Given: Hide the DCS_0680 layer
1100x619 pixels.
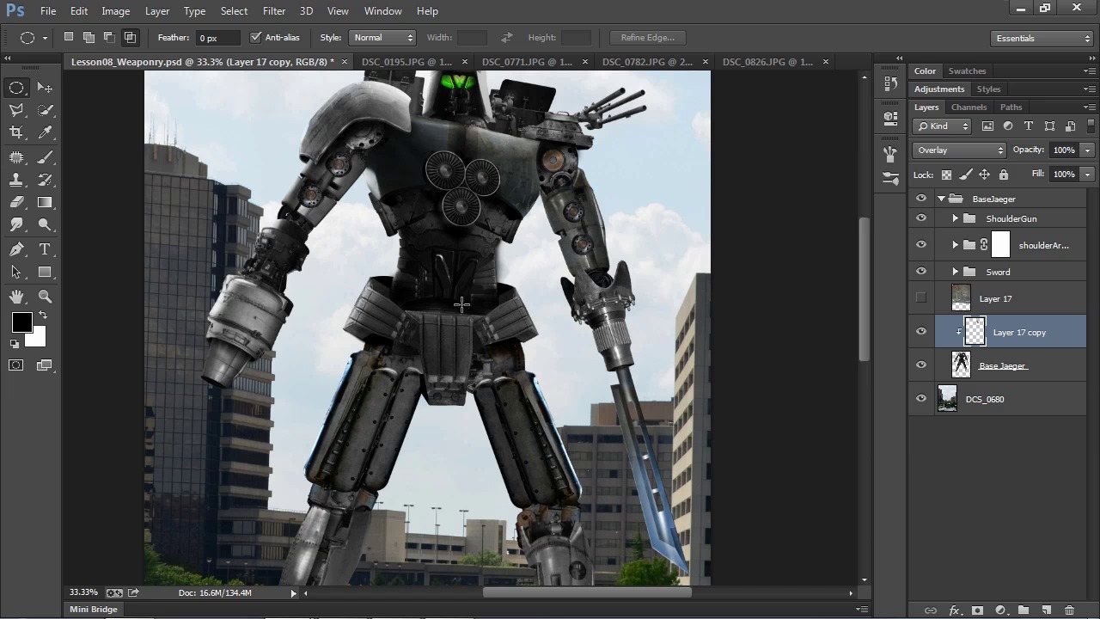Looking at the screenshot, I should [x=921, y=399].
